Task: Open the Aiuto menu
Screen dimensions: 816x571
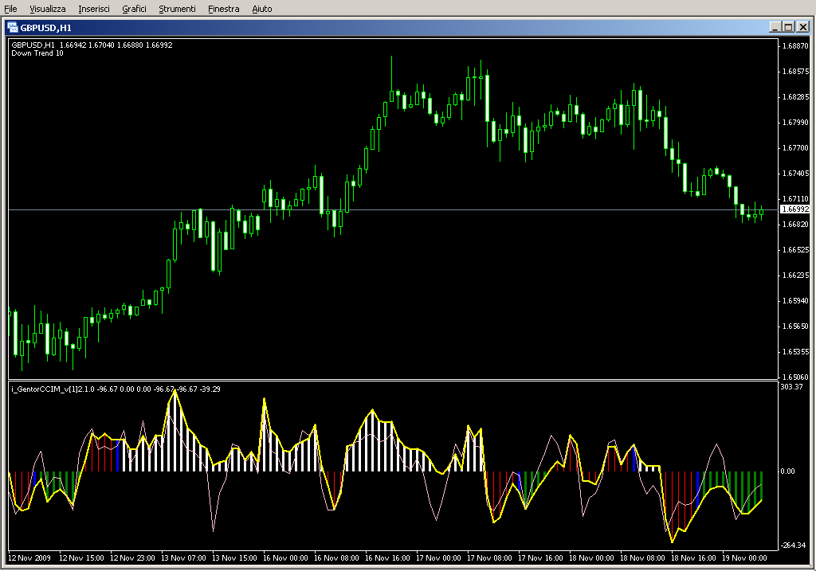Action: pyautogui.click(x=261, y=9)
